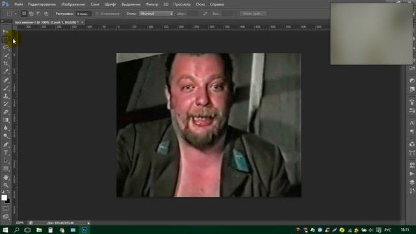This screenshot has height=234, width=416.
Task: Change the screen mode
Action: click(x=6, y=216)
